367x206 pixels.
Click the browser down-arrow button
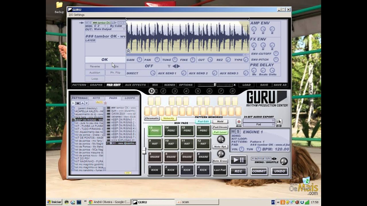click(87, 103)
